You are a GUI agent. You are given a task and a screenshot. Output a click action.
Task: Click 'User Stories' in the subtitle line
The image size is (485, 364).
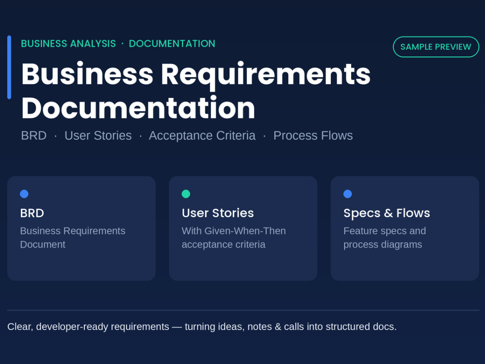pyautogui.click(x=98, y=135)
